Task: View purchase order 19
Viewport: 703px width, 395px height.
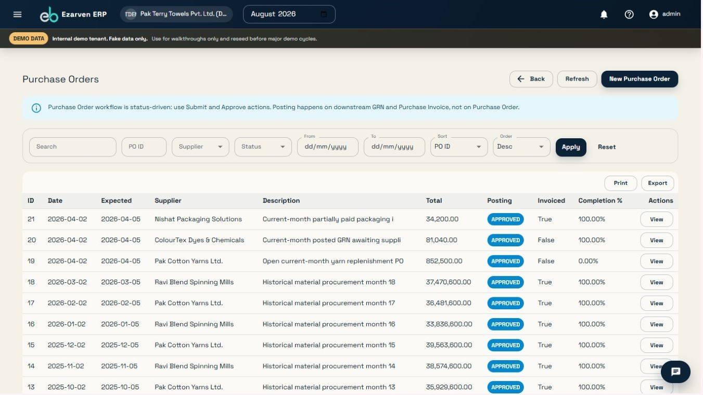Action: click(x=656, y=261)
